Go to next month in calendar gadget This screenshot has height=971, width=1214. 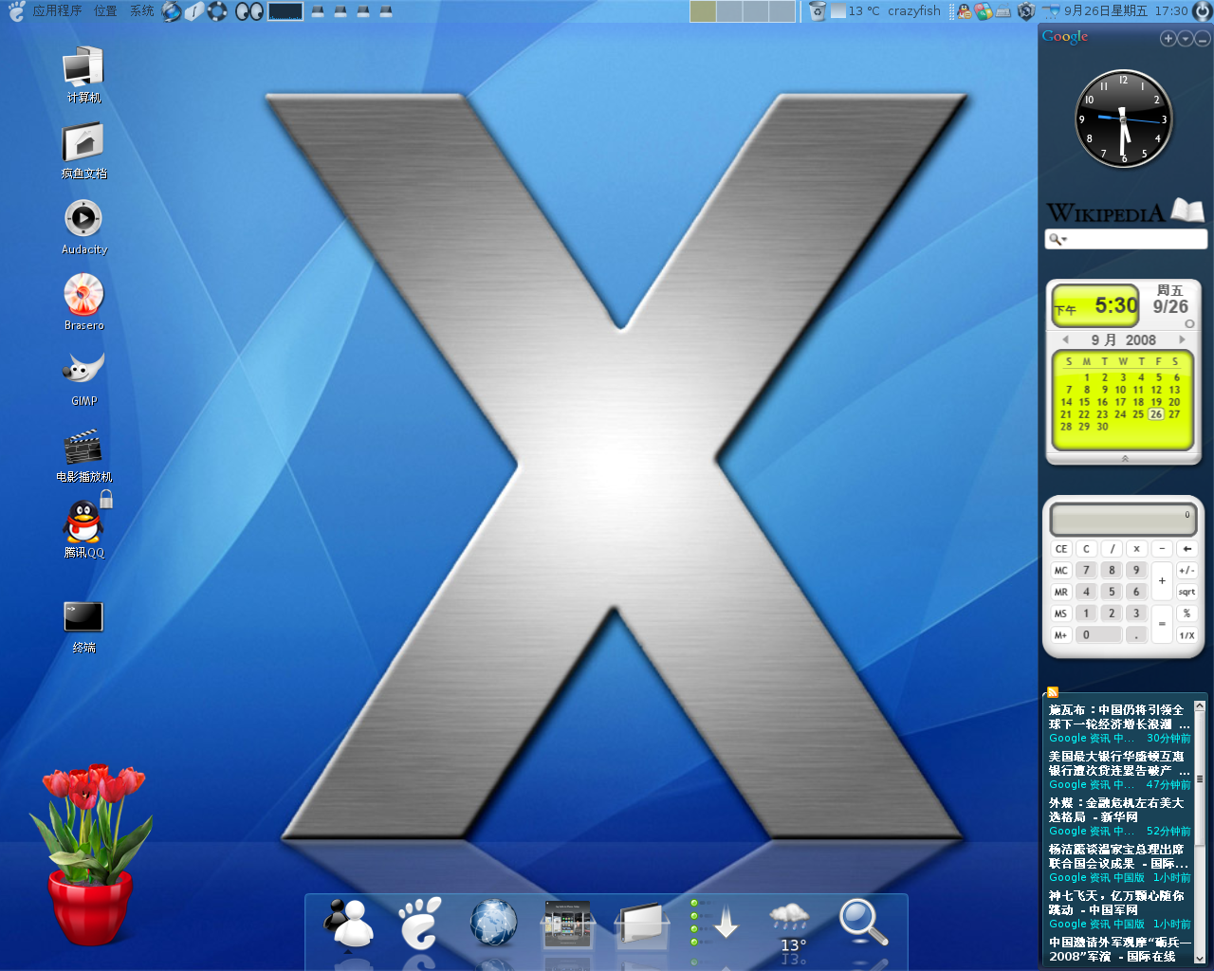coord(1182,339)
